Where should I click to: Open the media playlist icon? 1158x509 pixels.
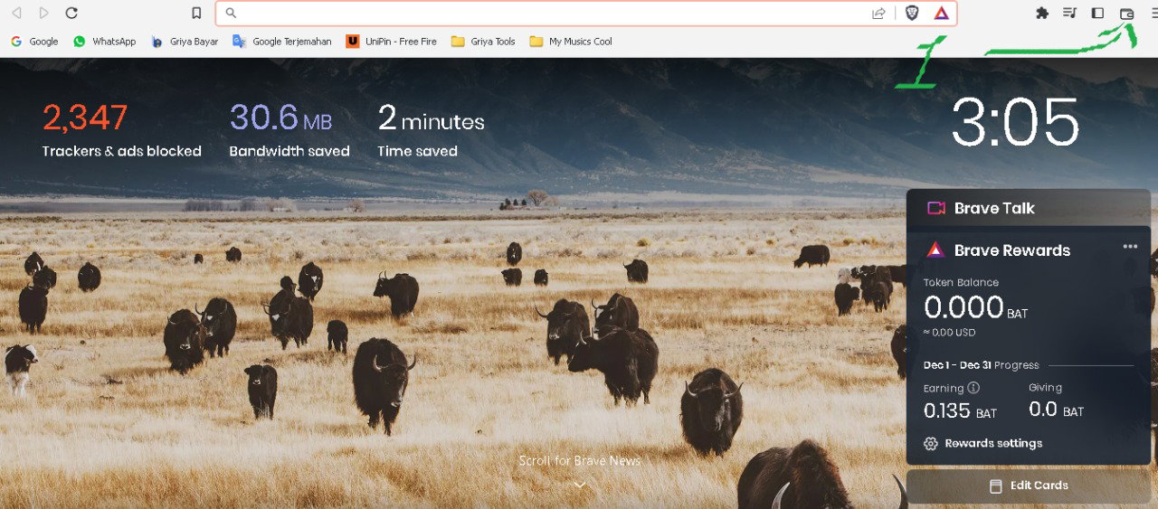(1069, 13)
